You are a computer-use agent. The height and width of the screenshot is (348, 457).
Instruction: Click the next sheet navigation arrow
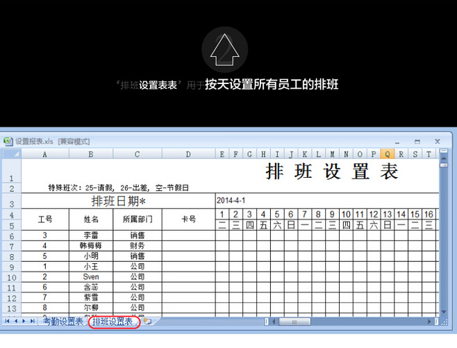coord(26,322)
